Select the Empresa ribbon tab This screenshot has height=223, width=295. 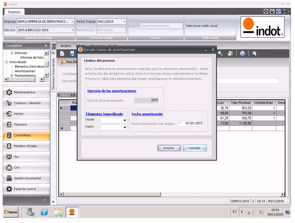14,12
